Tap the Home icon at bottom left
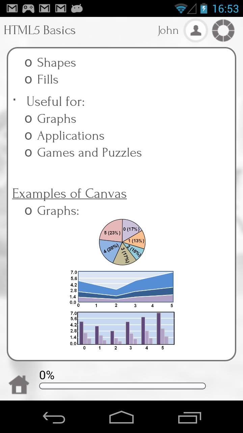The width and height of the screenshot is (243, 433). pos(19,384)
